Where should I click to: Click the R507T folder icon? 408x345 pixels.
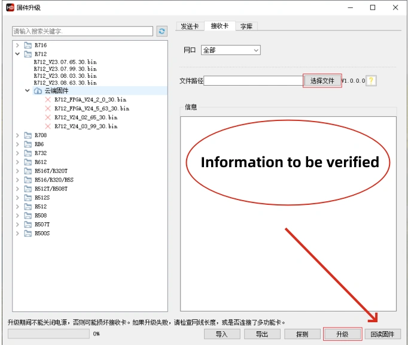coord(28,224)
